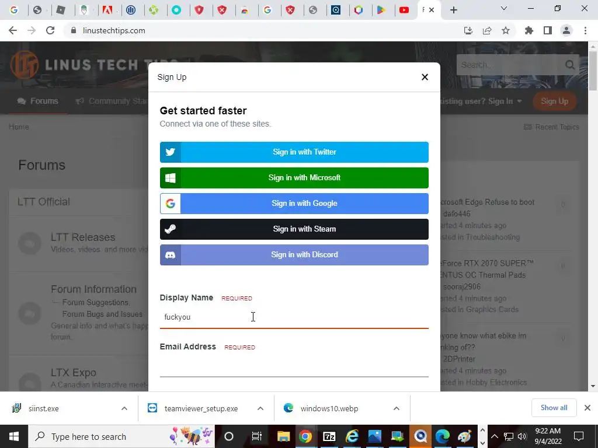Install app icon in address bar

pos(468,30)
